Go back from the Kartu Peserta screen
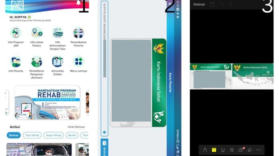This screenshot has height=156, width=279. click(170, 4)
